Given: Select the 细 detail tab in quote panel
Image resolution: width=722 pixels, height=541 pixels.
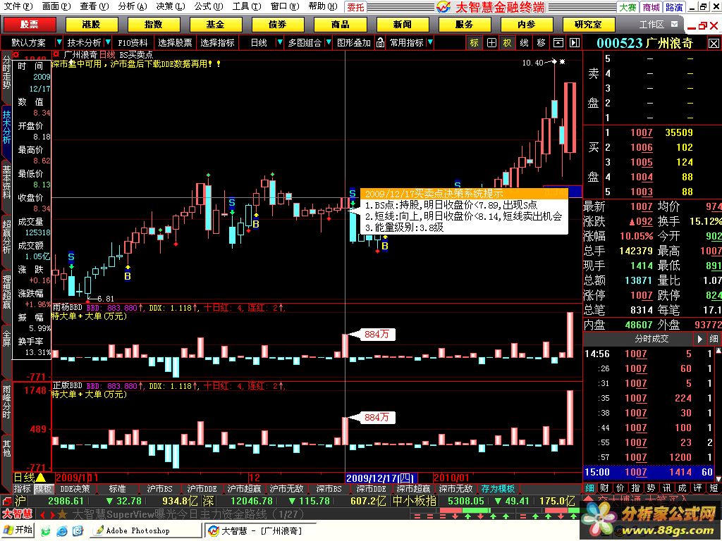Looking at the screenshot, I should click(590, 488).
